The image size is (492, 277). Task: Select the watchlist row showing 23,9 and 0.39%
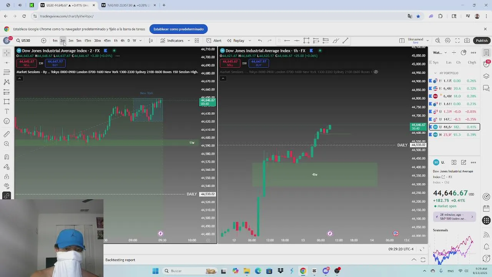pos(454,135)
